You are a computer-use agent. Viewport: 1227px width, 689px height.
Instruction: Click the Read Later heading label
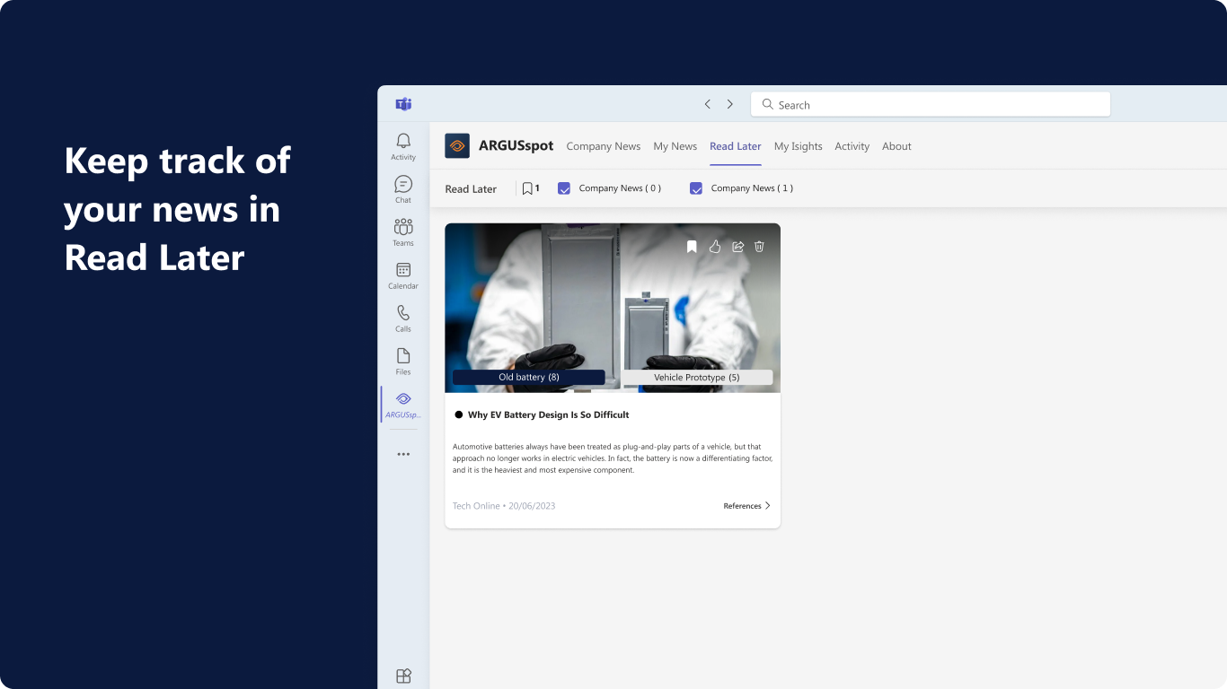point(471,189)
